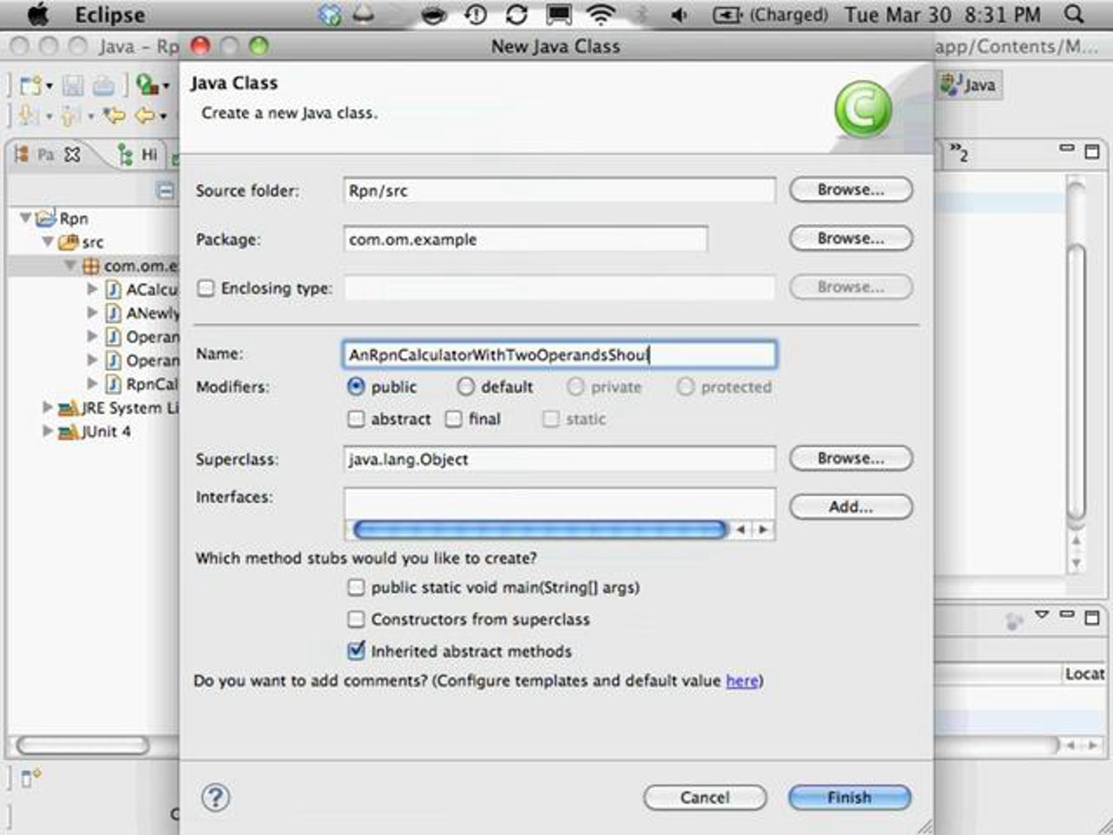Image resolution: width=1113 pixels, height=835 pixels.
Task: Expand the ANewly file tree node
Action: (92, 313)
